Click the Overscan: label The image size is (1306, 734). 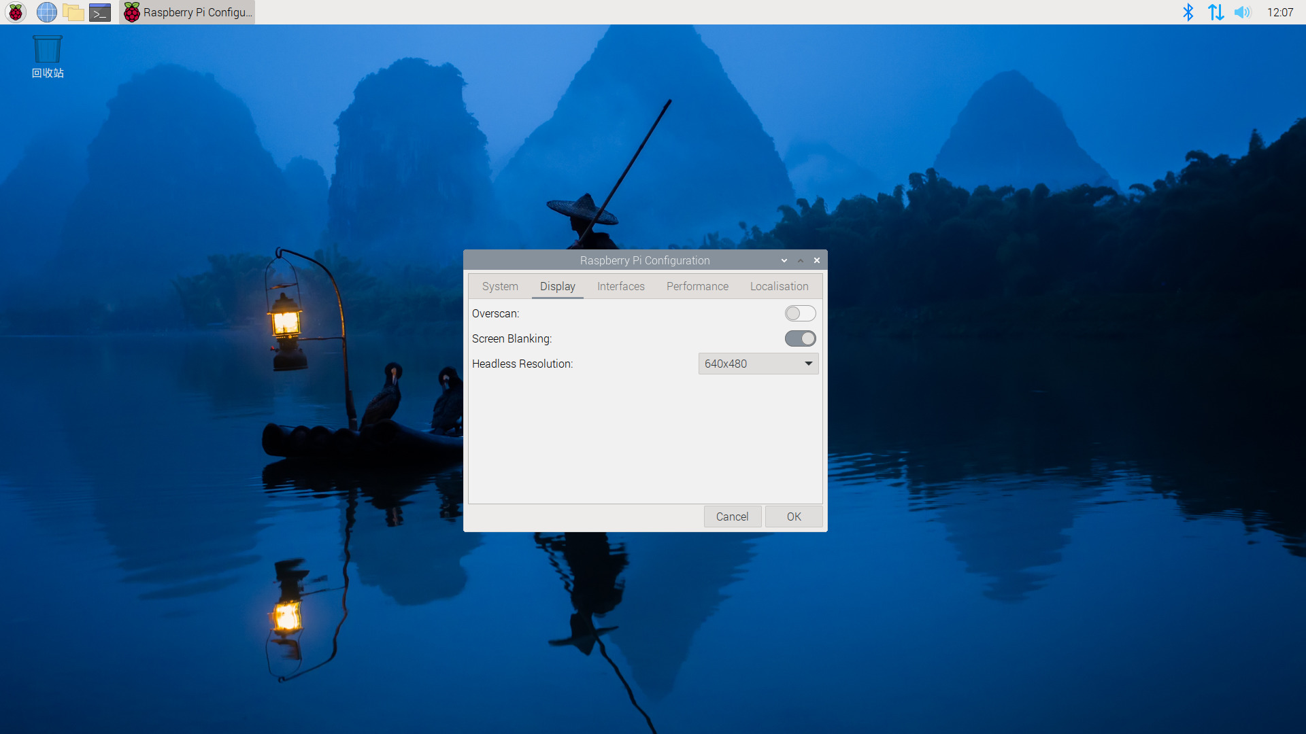495,313
